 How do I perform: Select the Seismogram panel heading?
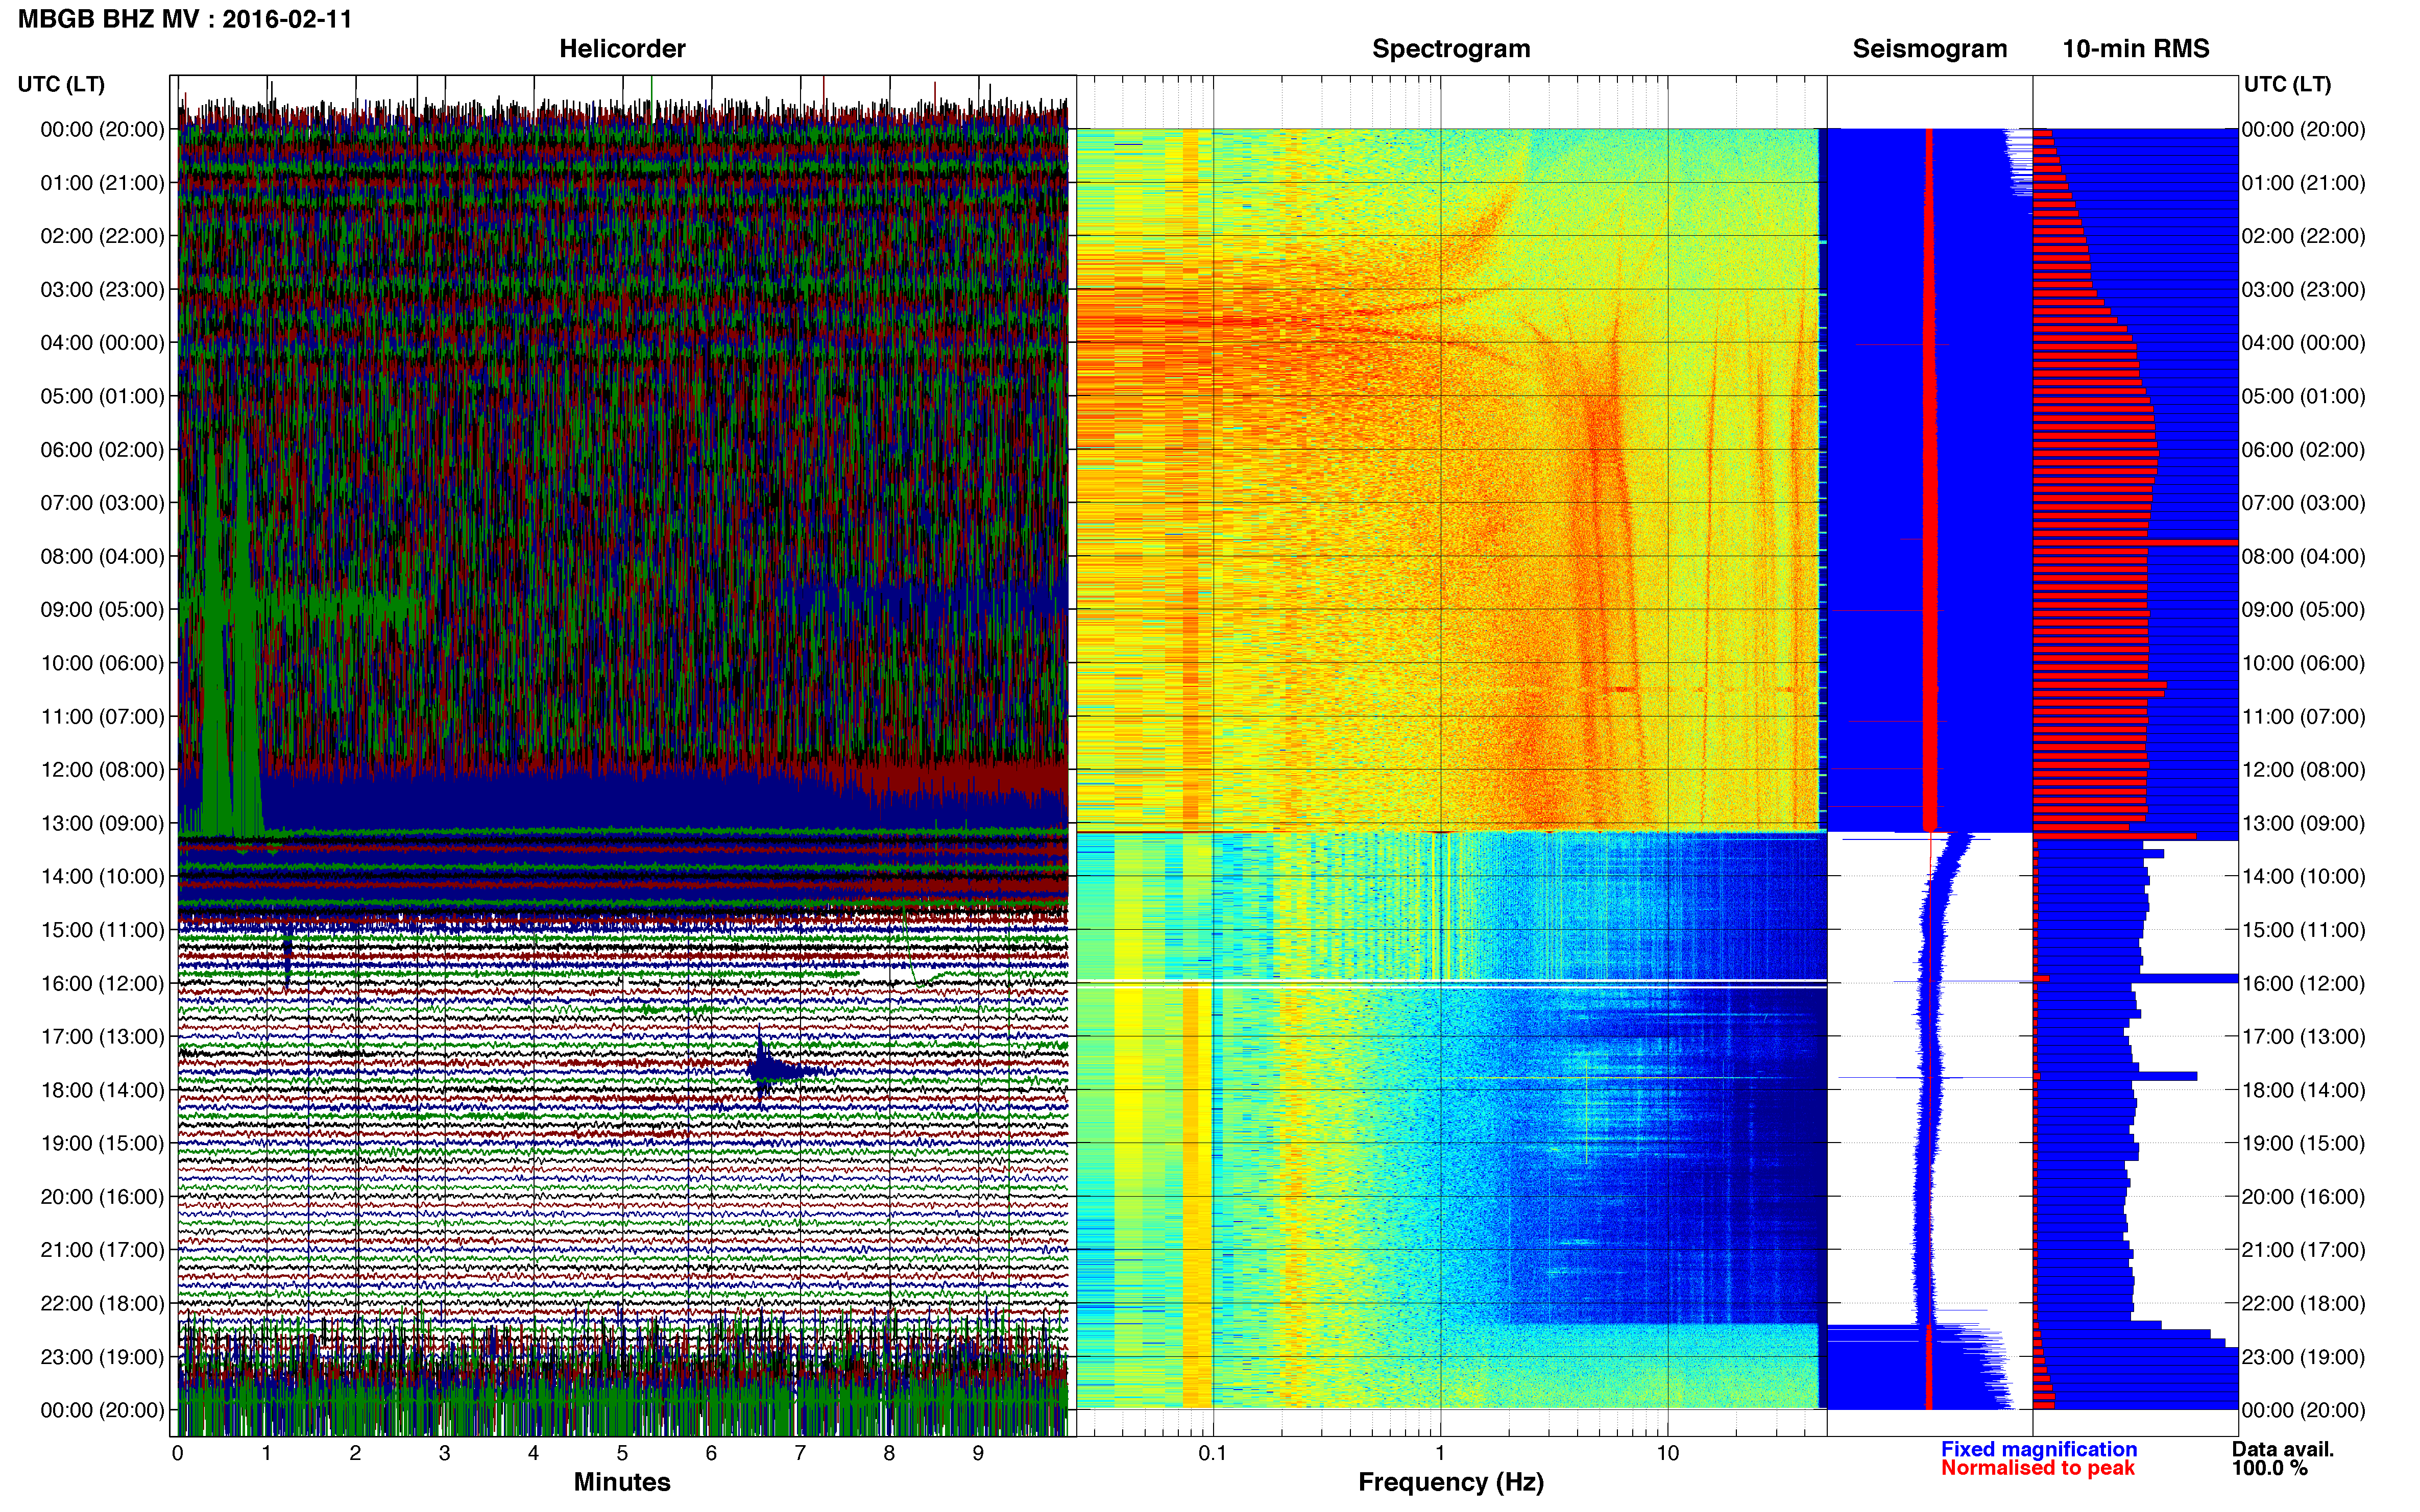pyautogui.click(x=1930, y=49)
